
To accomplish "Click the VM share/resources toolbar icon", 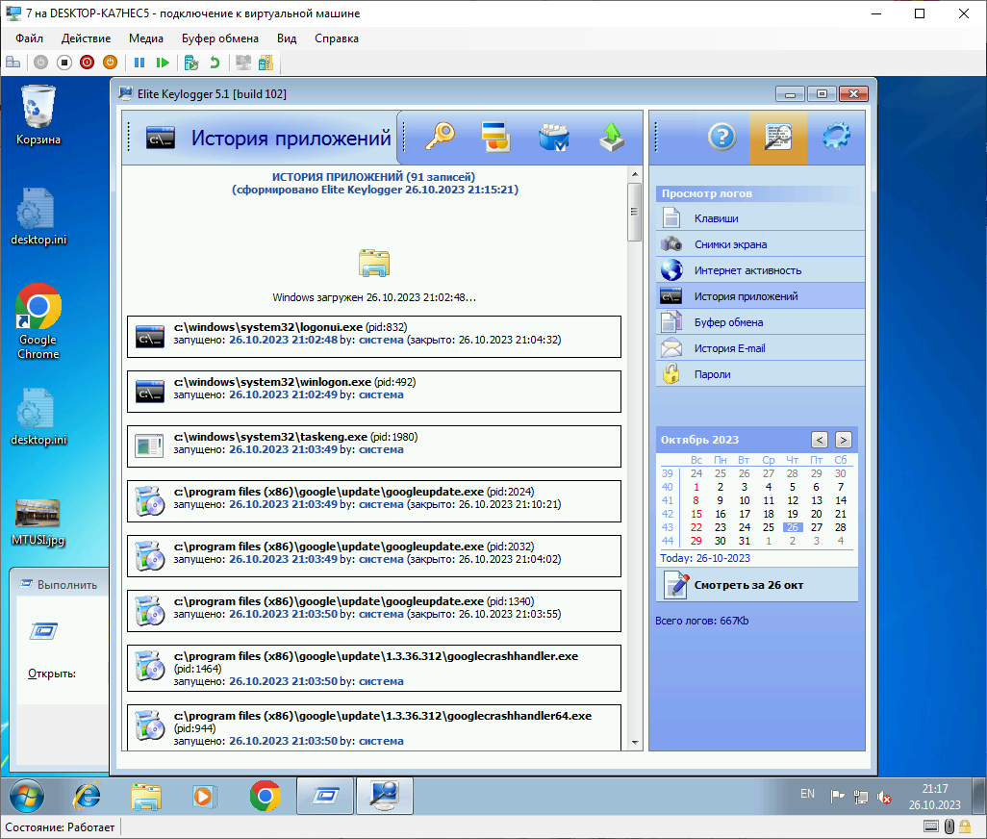I will [x=266, y=63].
